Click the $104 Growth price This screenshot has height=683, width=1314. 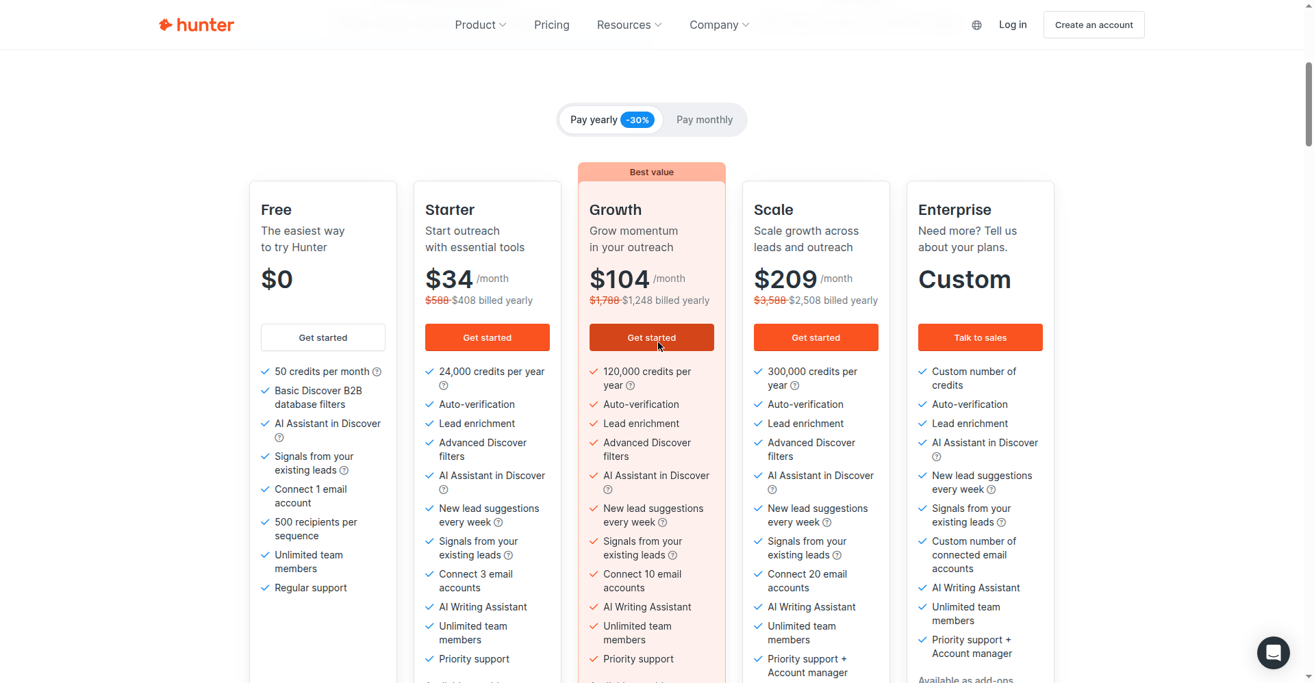click(x=620, y=279)
